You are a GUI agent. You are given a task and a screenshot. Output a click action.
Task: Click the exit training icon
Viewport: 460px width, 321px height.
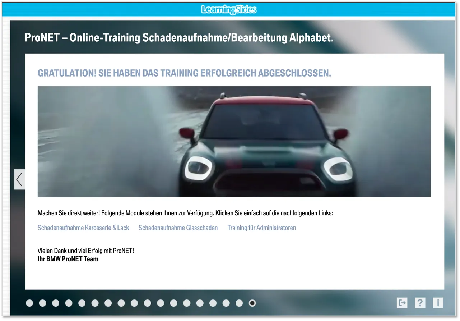coord(402,303)
